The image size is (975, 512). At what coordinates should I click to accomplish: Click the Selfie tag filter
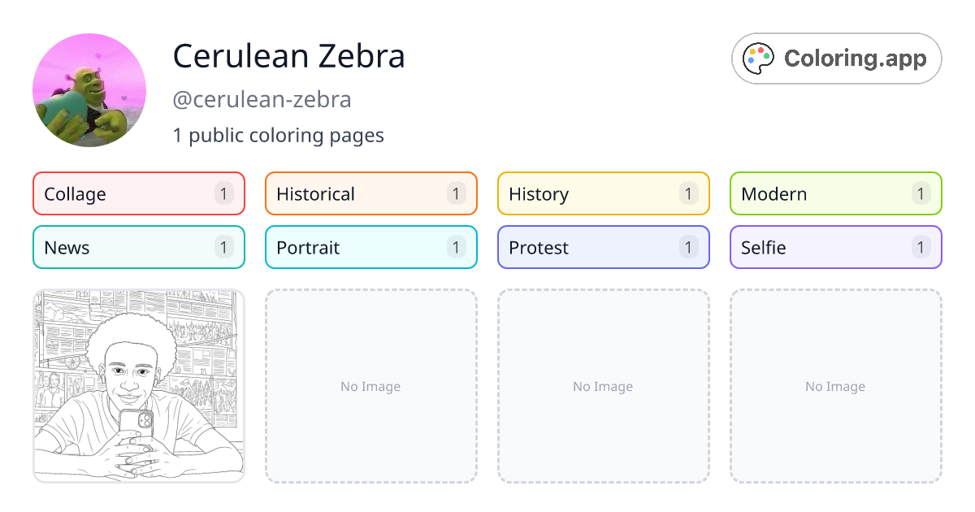(835, 247)
